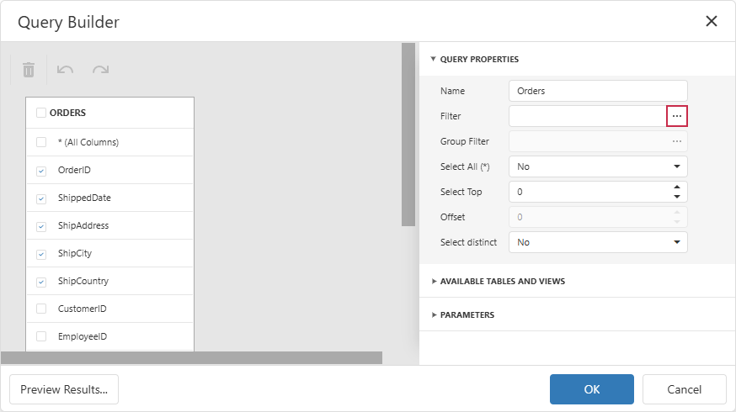The height and width of the screenshot is (412, 736).
Task: Click the ShippedDate column name
Action: coord(84,198)
